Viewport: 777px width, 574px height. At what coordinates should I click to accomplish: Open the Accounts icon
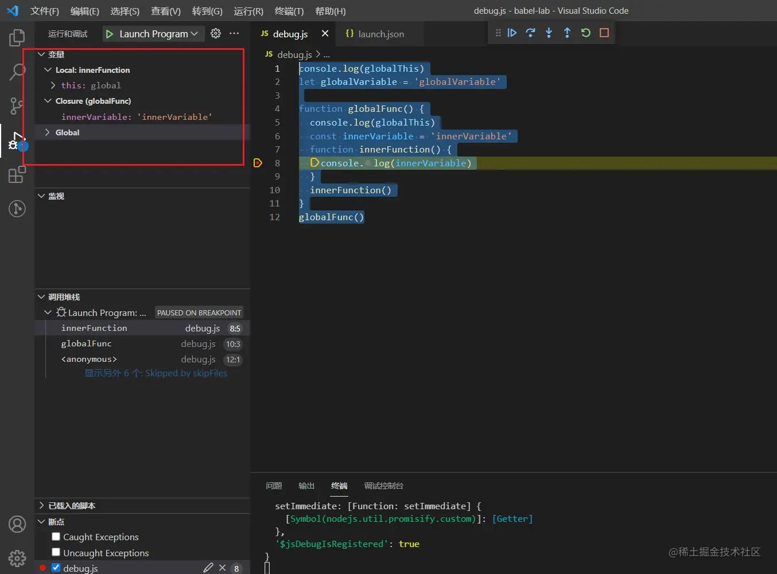[17, 524]
